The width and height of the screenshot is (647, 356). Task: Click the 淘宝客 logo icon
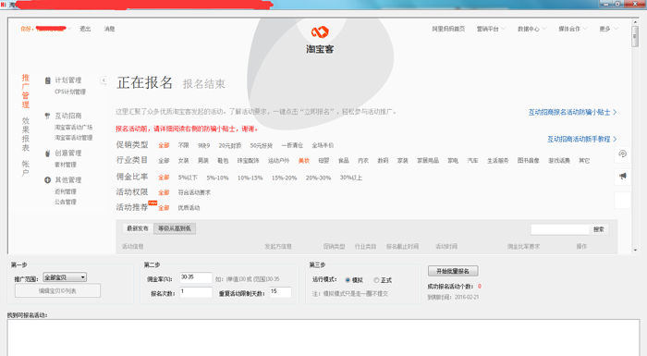click(320, 31)
